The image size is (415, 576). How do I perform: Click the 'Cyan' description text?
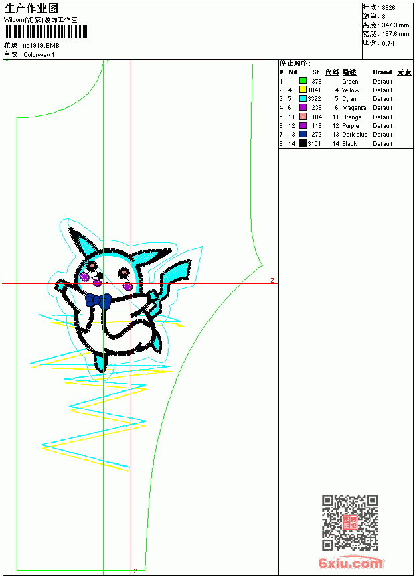tap(349, 99)
